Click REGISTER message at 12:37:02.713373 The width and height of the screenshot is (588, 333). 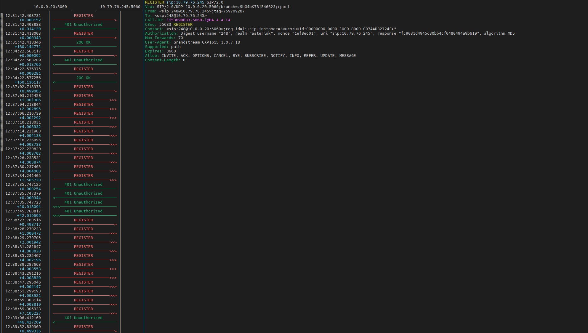click(x=83, y=87)
